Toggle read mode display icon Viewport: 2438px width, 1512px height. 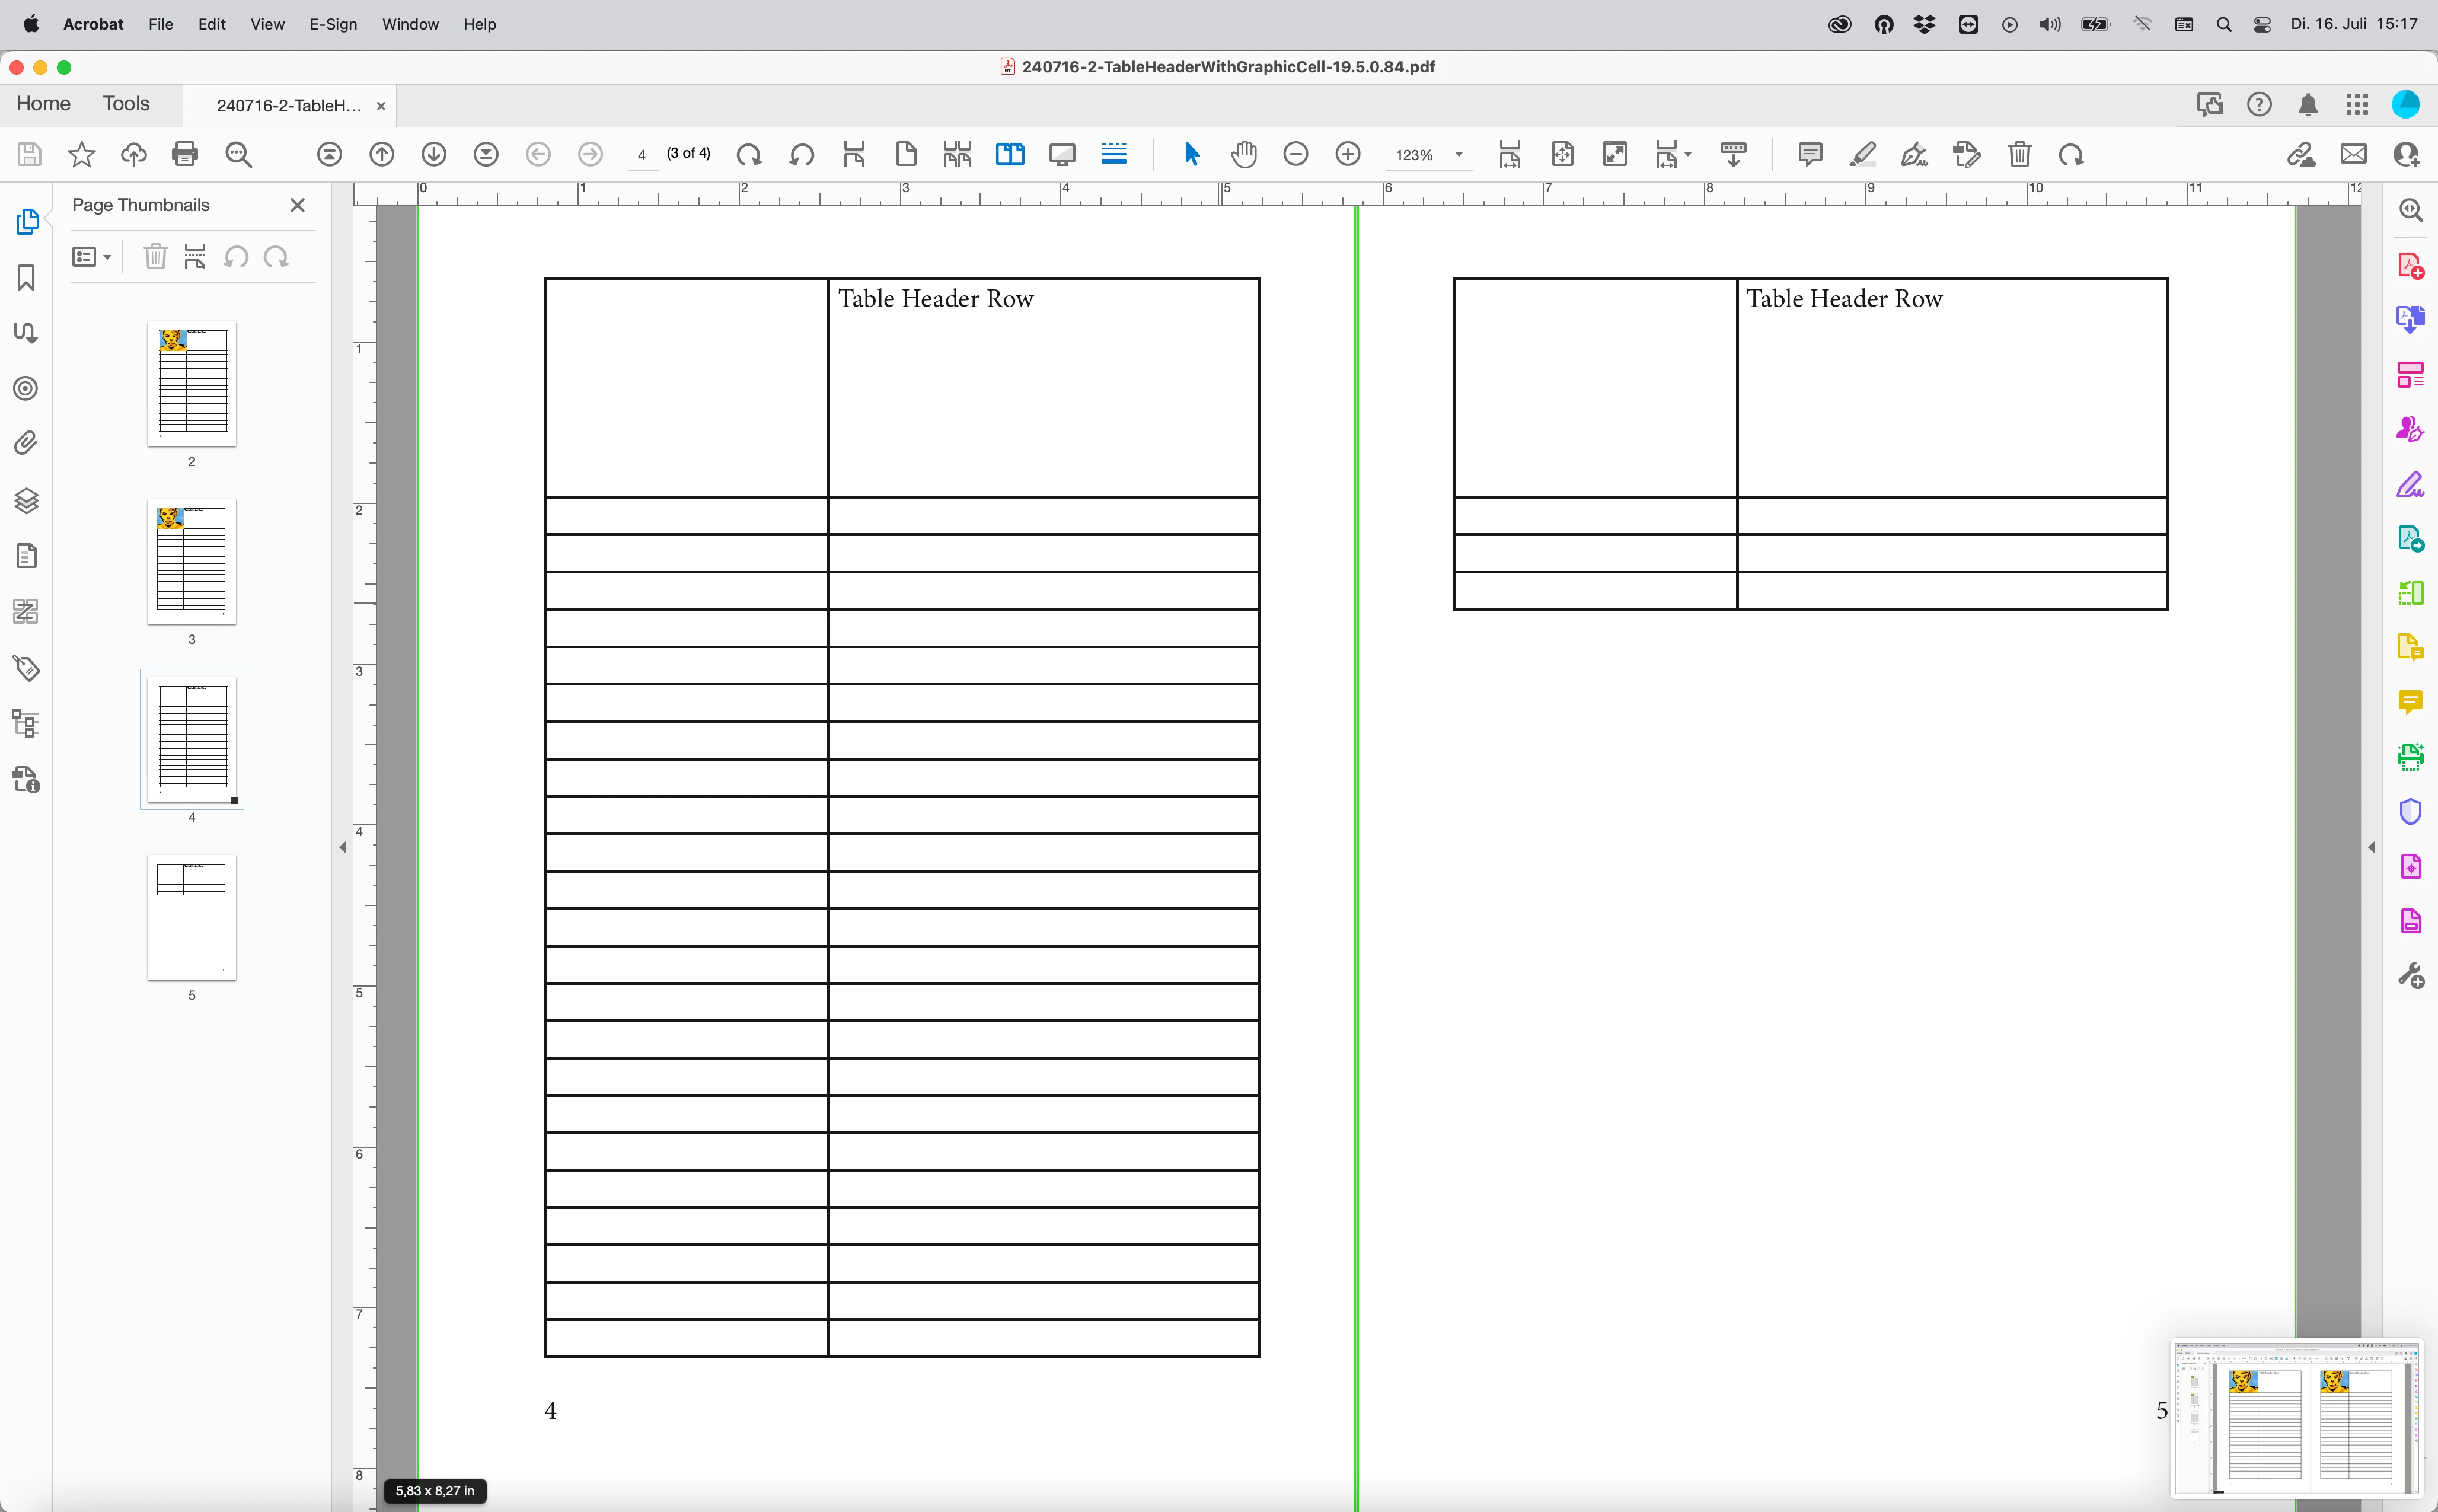click(x=1062, y=154)
